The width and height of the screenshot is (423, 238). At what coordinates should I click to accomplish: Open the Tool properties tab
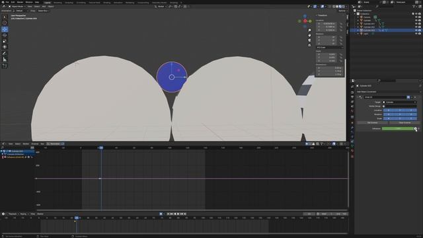coord(352,87)
